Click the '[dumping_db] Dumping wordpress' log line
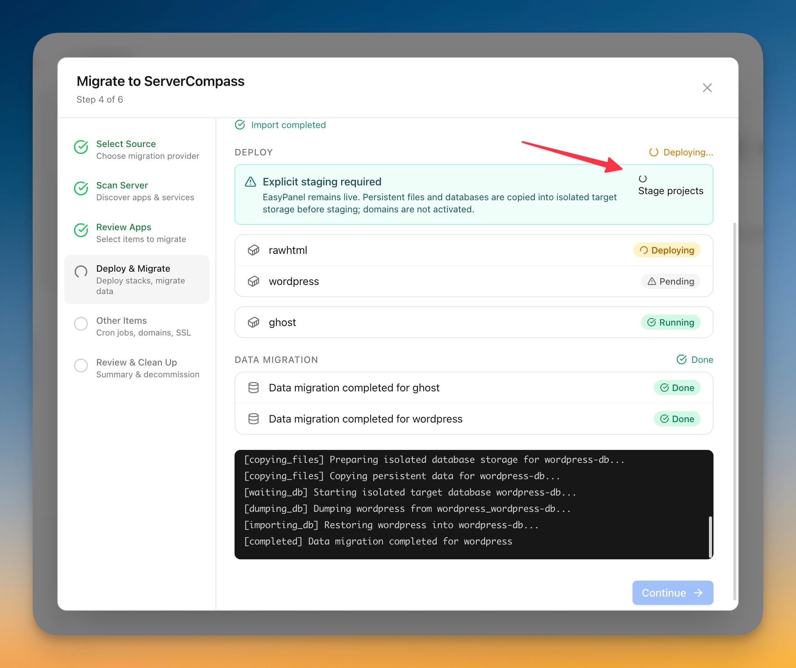 (407, 508)
